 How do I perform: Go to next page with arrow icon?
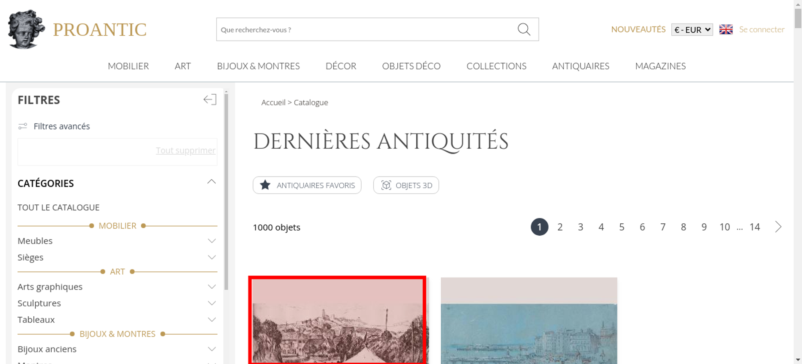778,227
